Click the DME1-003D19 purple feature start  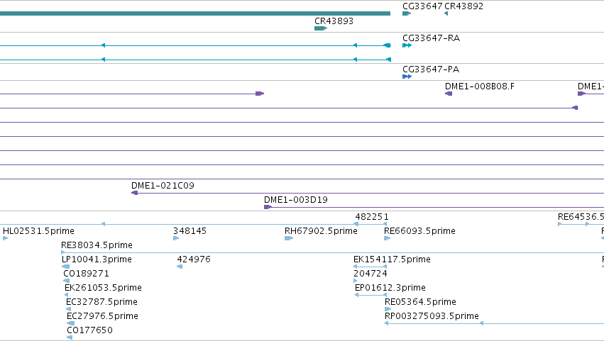click(268, 207)
